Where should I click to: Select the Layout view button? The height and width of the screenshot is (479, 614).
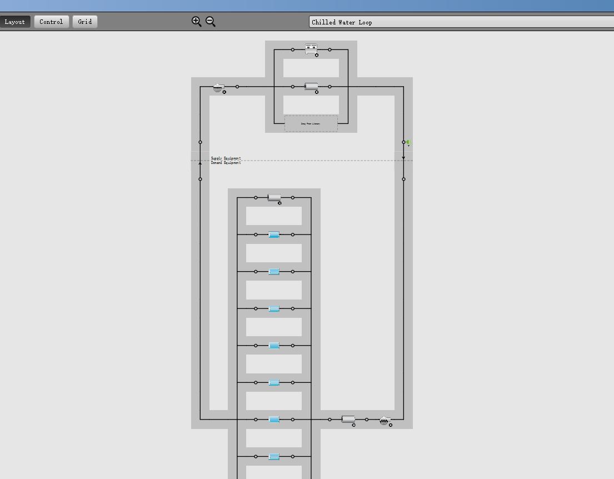pyautogui.click(x=14, y=22)
